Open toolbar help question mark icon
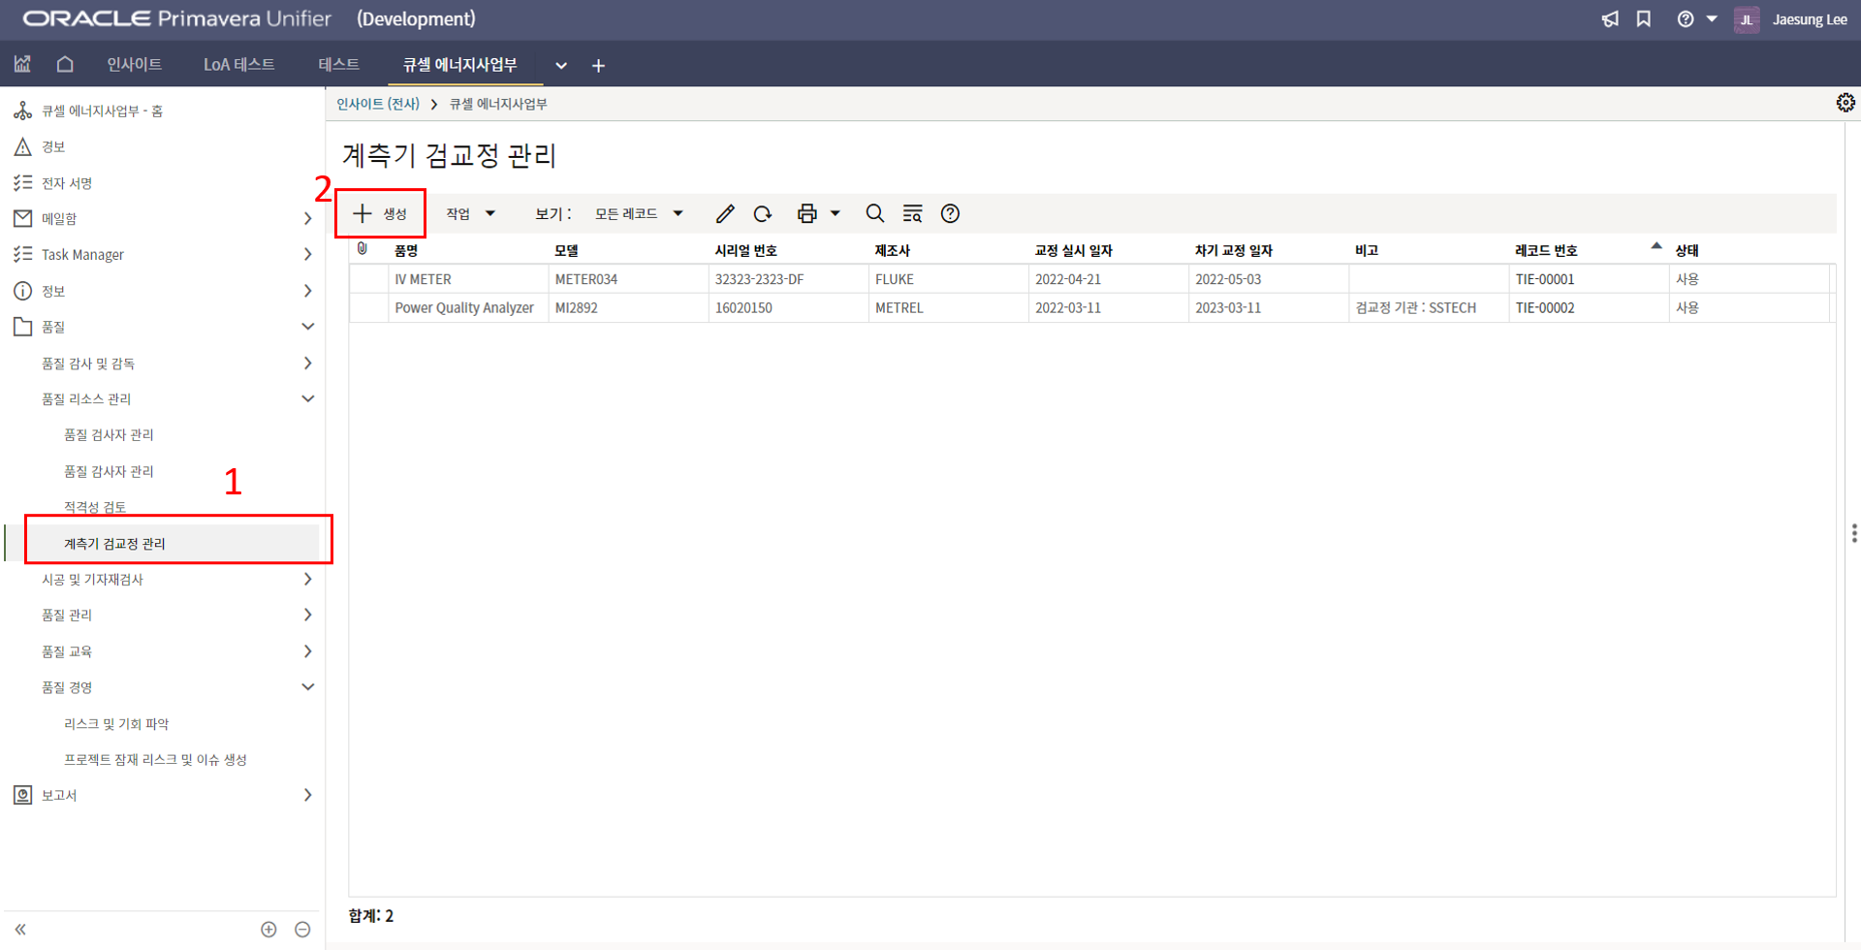The image size is (1861, 950). pyautogui.click(x=950, y=214)
